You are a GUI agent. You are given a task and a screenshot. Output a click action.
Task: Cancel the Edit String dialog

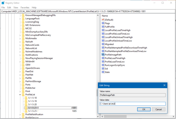pyautogui.click(x=159, y=109)
